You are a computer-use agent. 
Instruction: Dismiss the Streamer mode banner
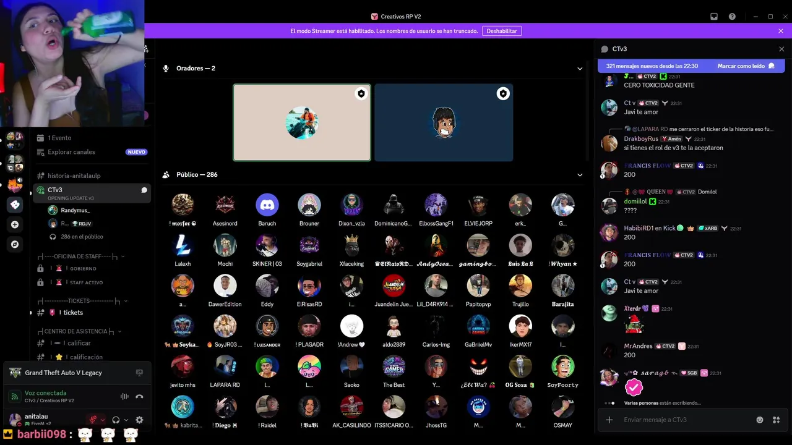[781, 31]
